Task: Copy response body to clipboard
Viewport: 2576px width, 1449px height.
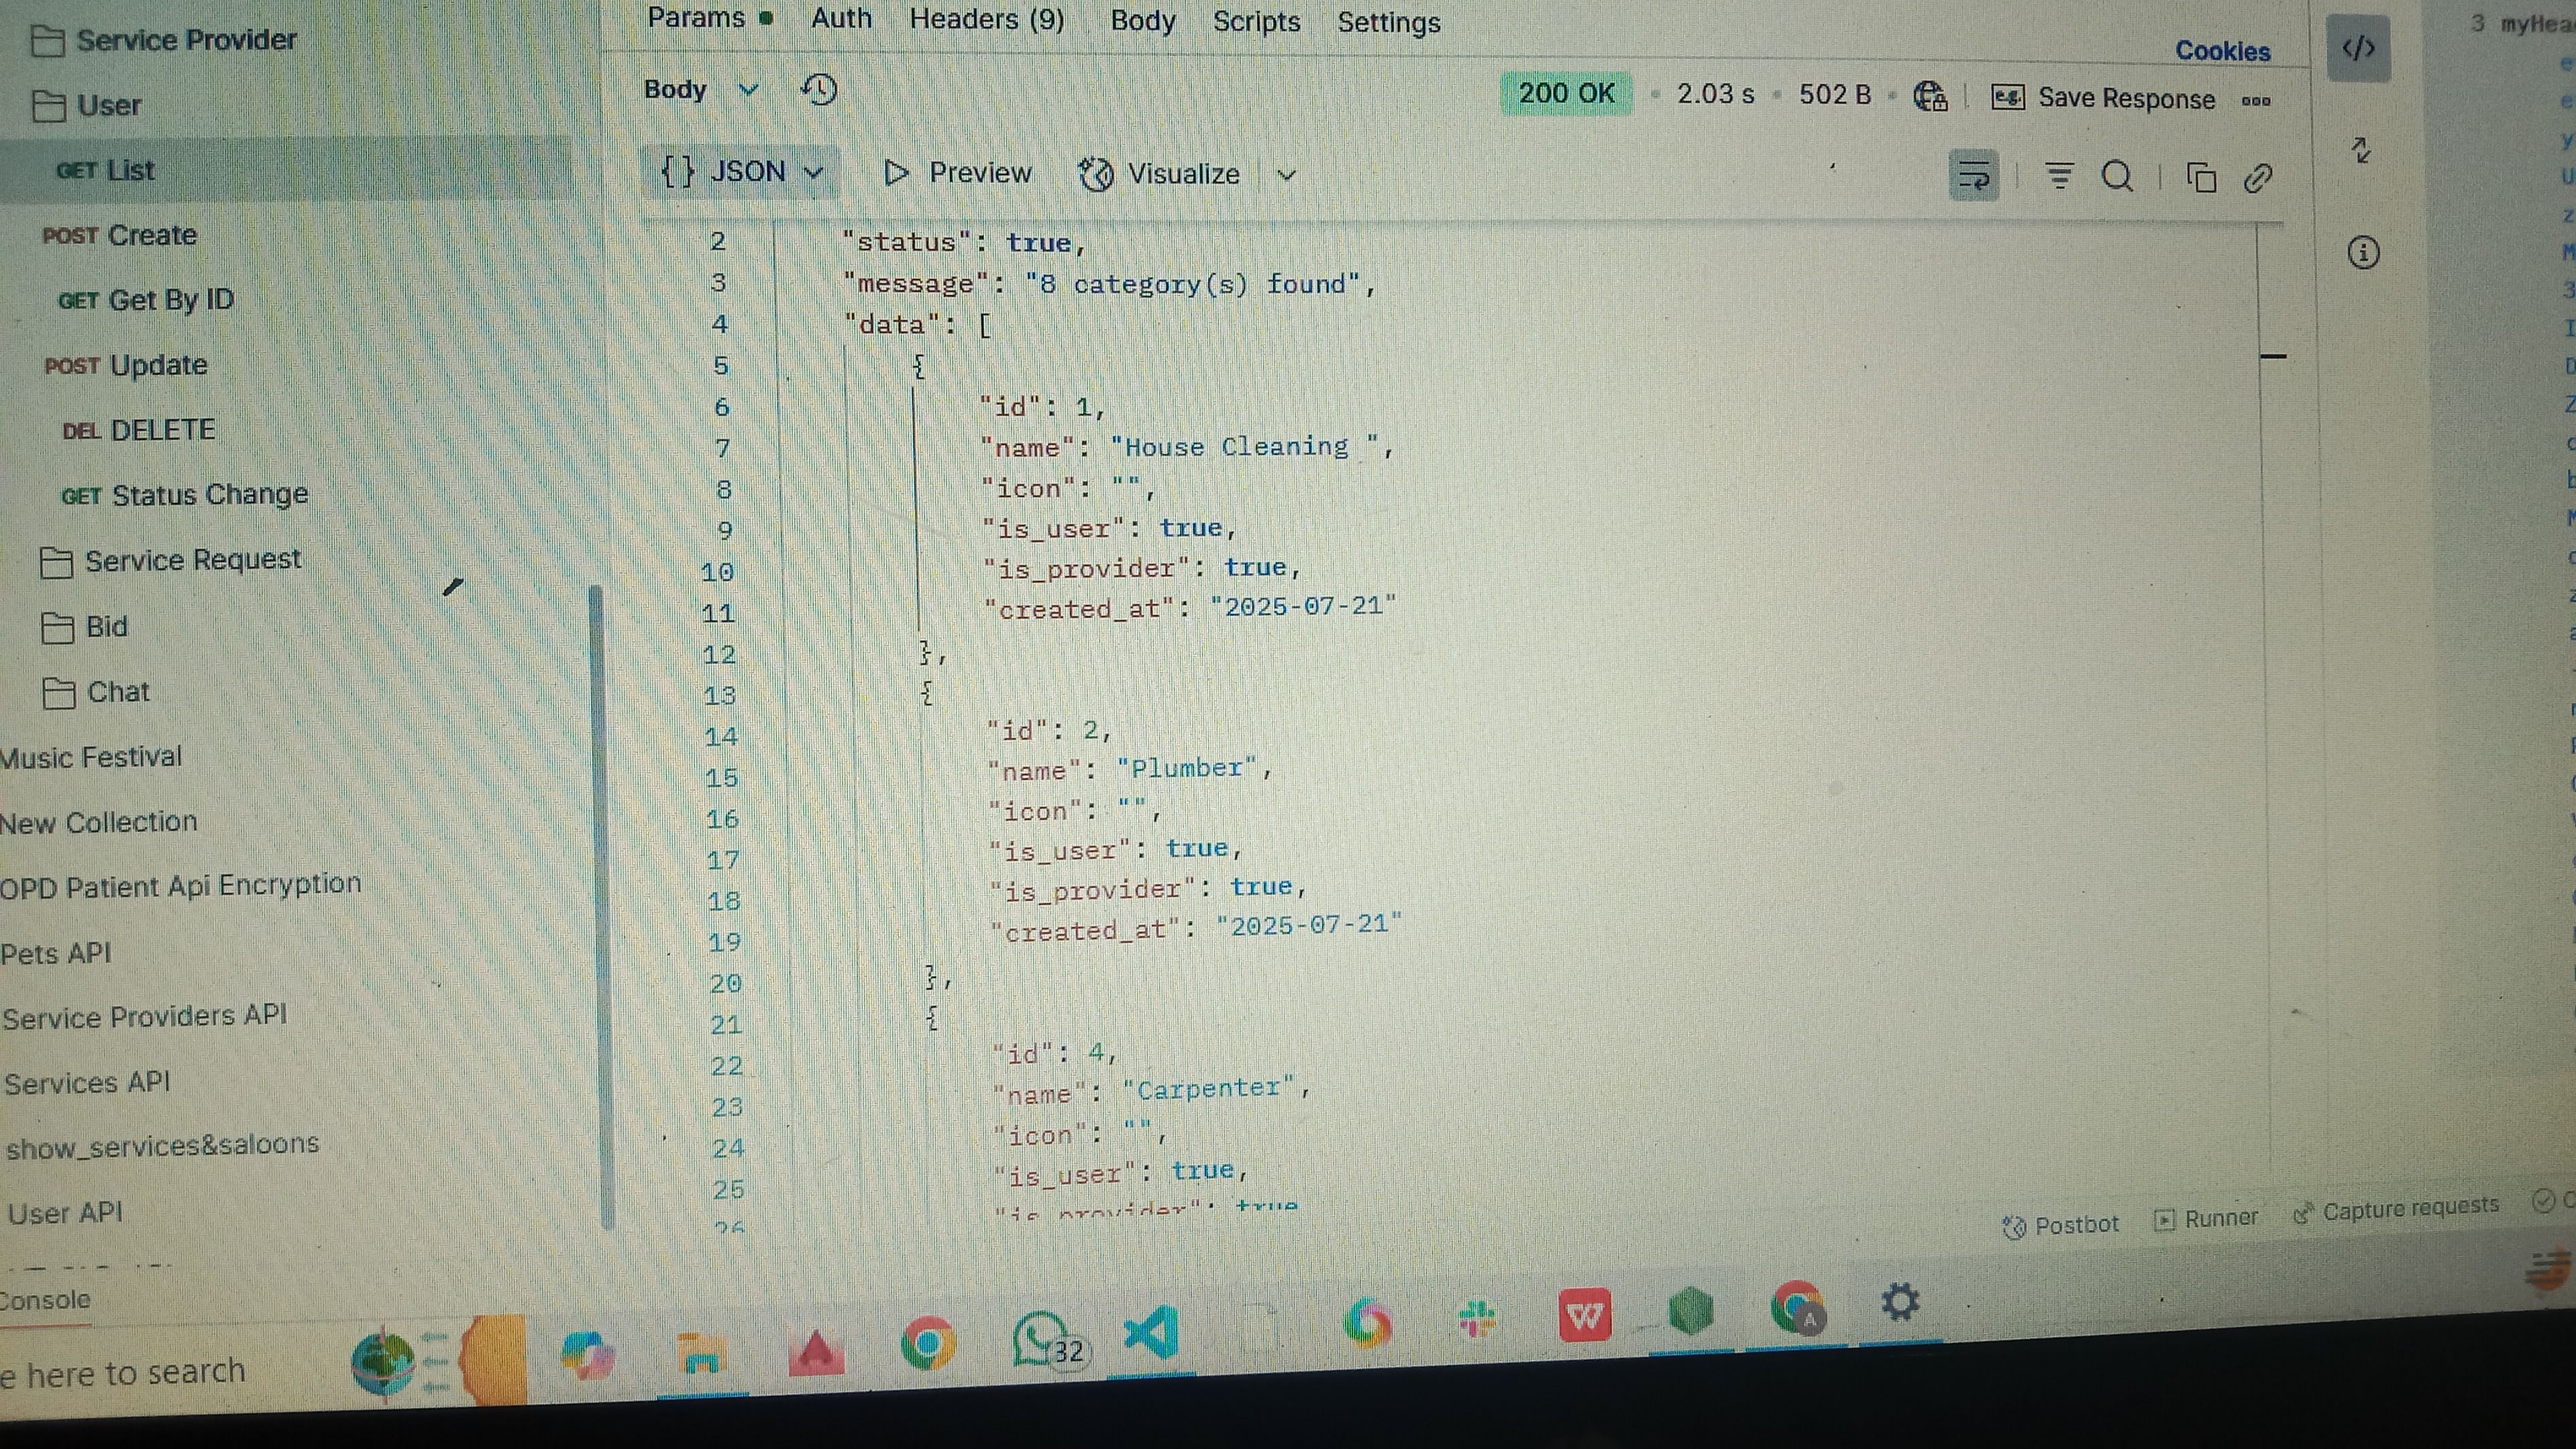Action: click(2201, 178)
